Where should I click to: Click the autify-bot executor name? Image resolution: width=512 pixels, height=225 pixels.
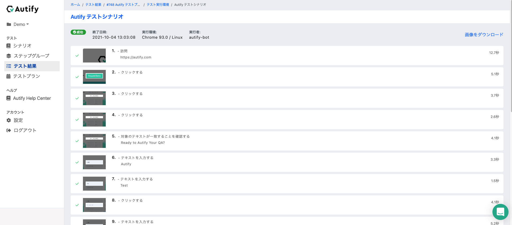coord(199,37)
